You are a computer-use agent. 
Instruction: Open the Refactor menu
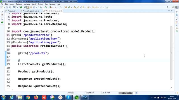(19, 4)
